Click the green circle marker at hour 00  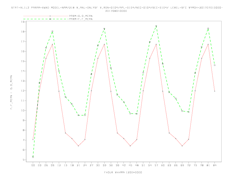tap(33, 157)
